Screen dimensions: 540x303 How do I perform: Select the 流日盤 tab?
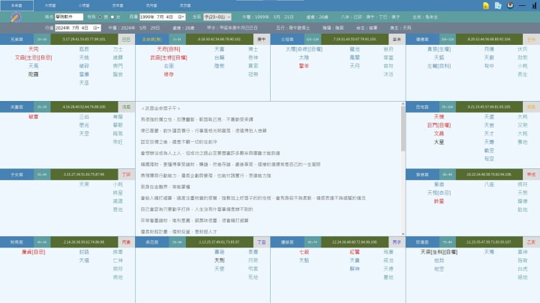click(x=185, y=5)
